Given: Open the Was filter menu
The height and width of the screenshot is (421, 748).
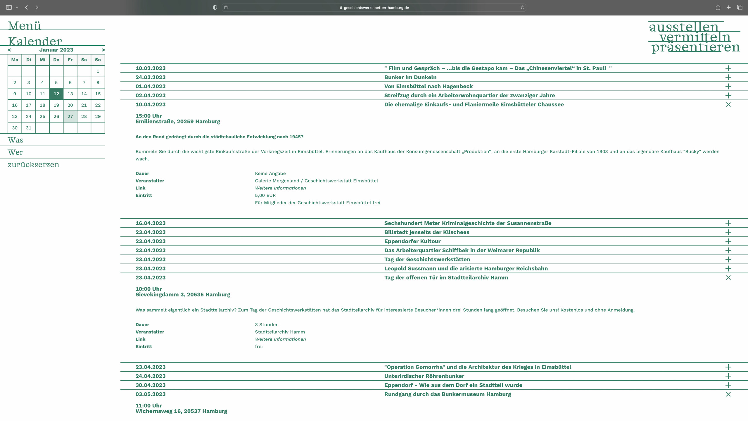Looking at the screenshot, I should coord(15,140).
